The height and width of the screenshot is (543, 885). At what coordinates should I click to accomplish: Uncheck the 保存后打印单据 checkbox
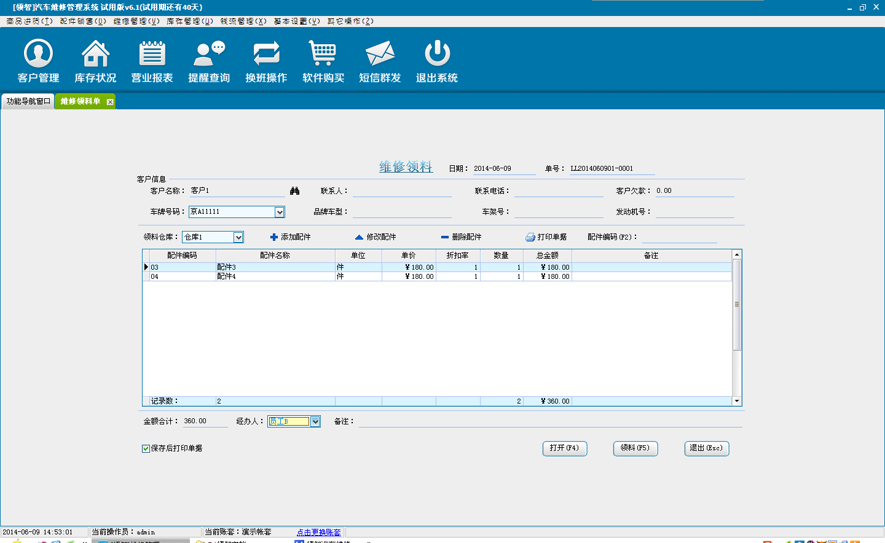[146, 448]
